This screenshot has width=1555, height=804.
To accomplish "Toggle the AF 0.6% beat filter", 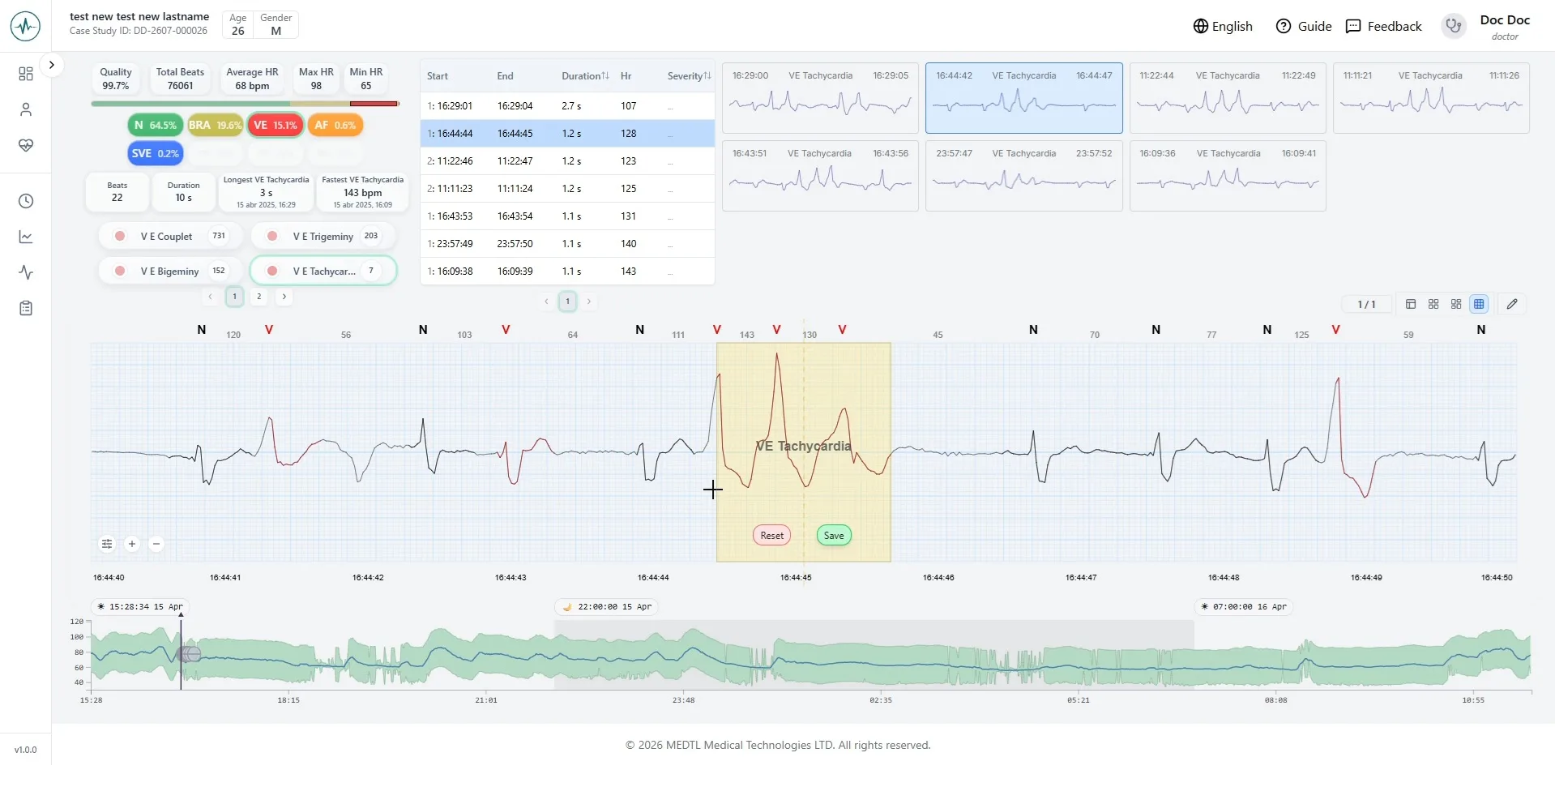I will point(335,125).
